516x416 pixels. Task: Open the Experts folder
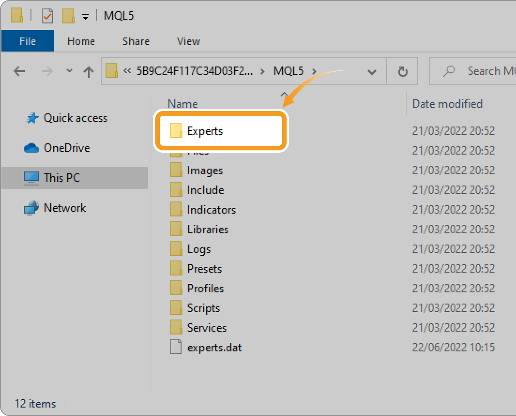pyautogui.click(x=205, y=131)
